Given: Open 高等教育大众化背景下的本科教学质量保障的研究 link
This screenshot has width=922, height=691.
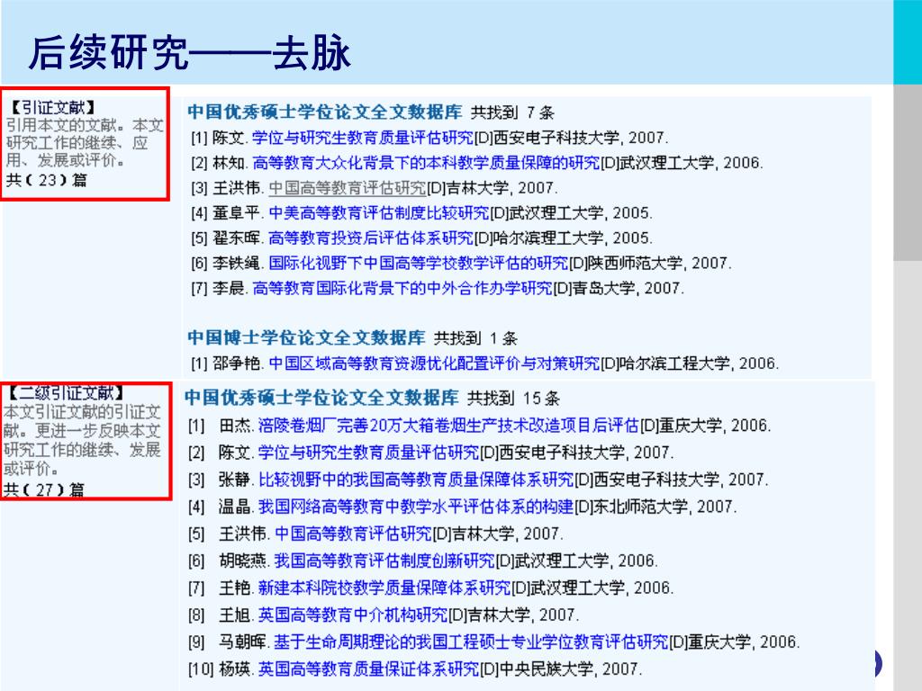Looking at the screenshot, I should (x=426, y=163).
